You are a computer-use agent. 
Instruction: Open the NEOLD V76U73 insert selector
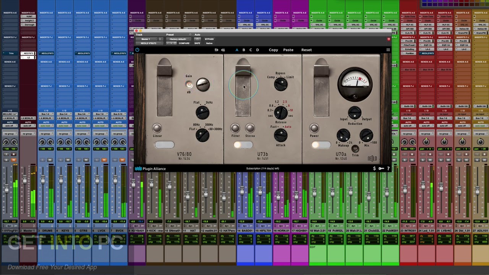[x=149, y=43]
